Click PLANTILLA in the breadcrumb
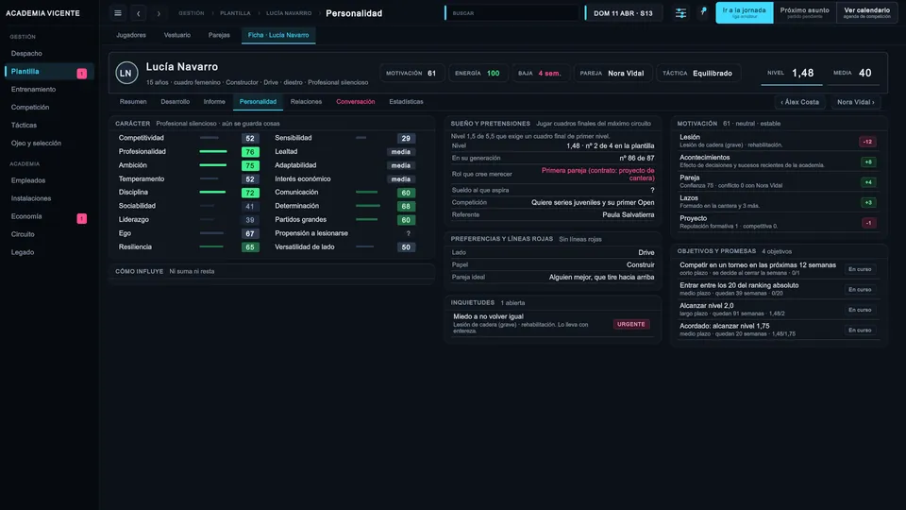This screenshot has height=510, width=906. point(235,13)
